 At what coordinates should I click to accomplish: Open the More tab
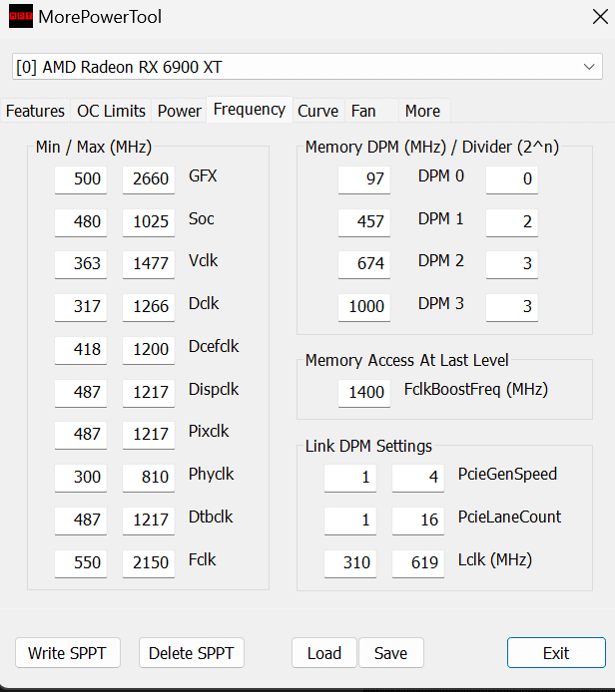423,111
